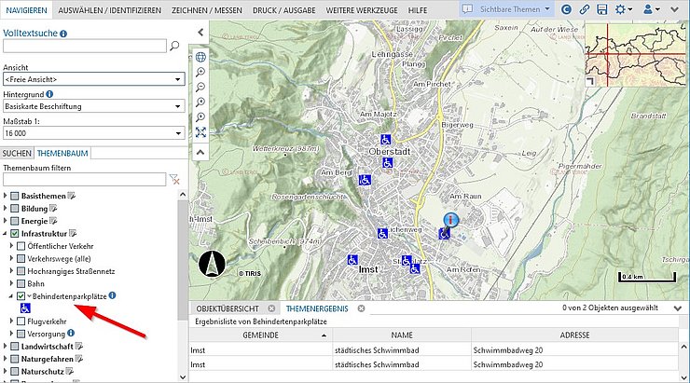
Task: Enable the Flugverkehr layer checkbox
Action: point(21,321)
